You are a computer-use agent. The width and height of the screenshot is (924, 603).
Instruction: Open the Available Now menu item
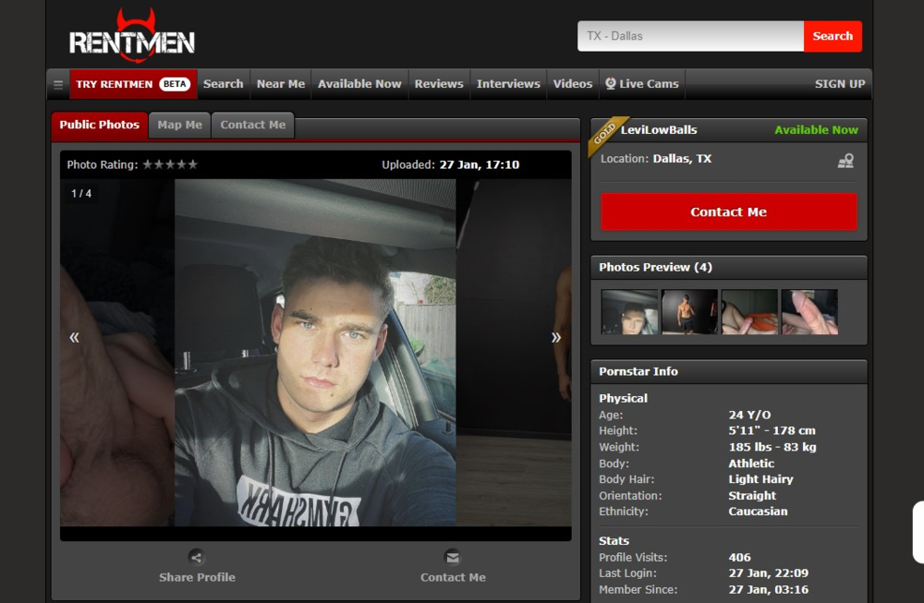point(359,84)
